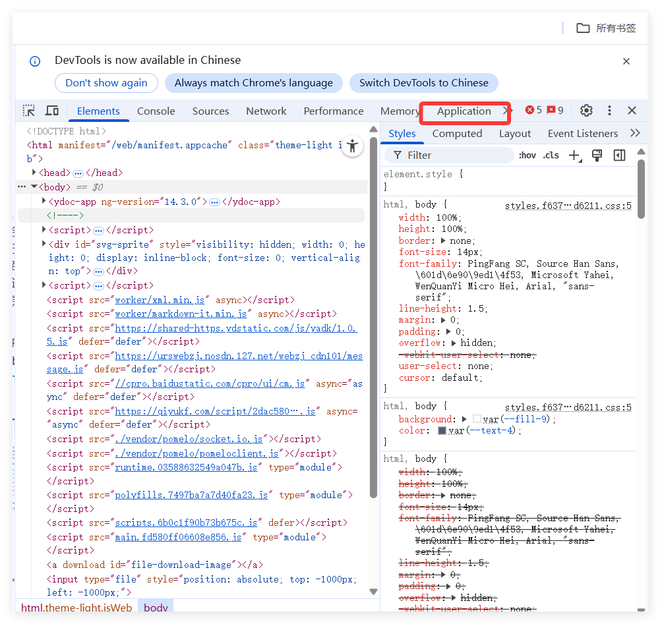This screenshot has height=624, width=662.
Task: Open the DevTools three-dot customize menu
Action: pyautogui.click(x=609, y=111)
